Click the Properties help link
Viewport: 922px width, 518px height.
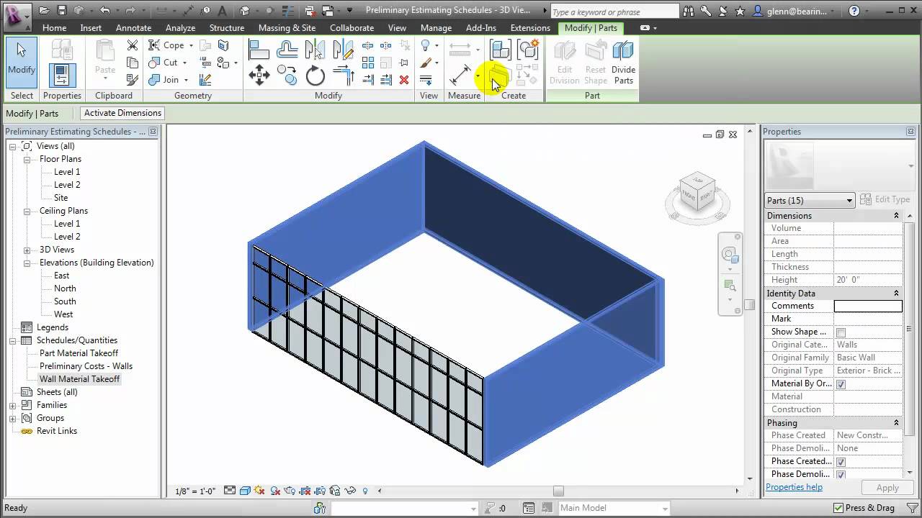[794, 487]
